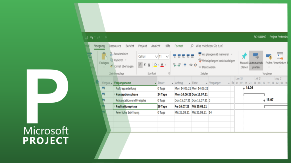Click the Save icon in quick access toolbar

click(86, 38)
